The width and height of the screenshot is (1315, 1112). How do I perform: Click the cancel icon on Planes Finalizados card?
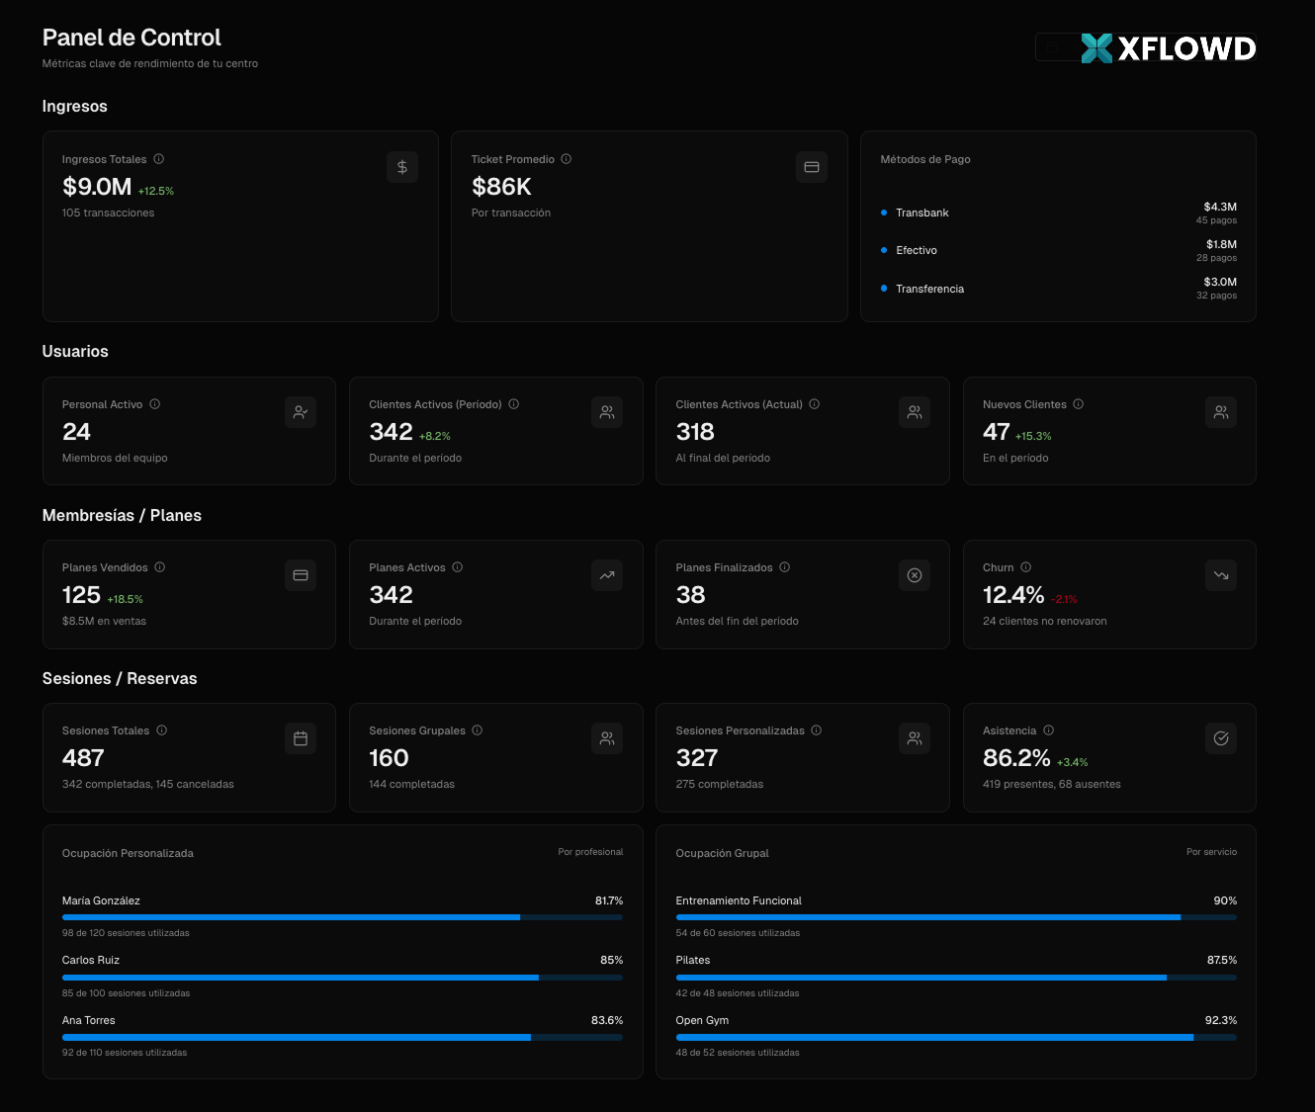pyautogui.click(x=915, y=574)
